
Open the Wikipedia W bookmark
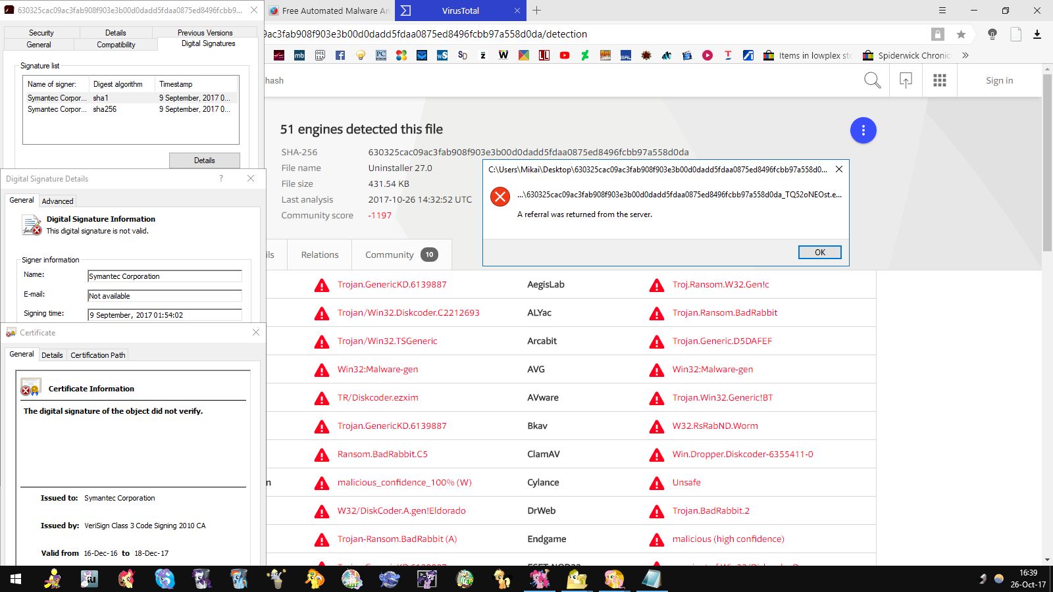[503, 55]
